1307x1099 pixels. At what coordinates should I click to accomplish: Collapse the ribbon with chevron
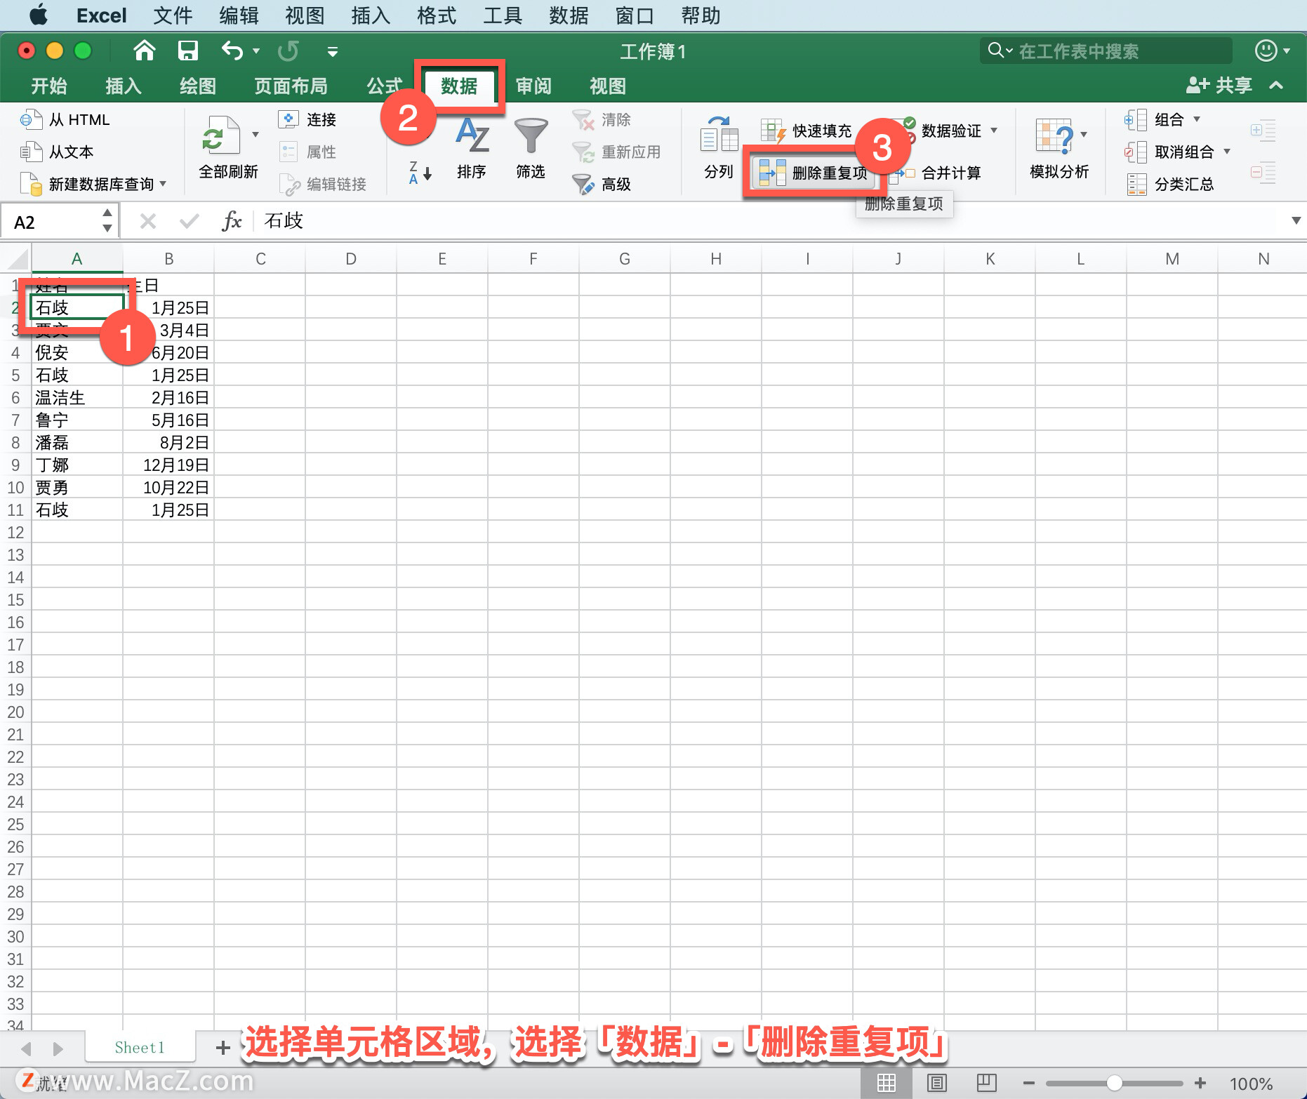coord(1276,86)
